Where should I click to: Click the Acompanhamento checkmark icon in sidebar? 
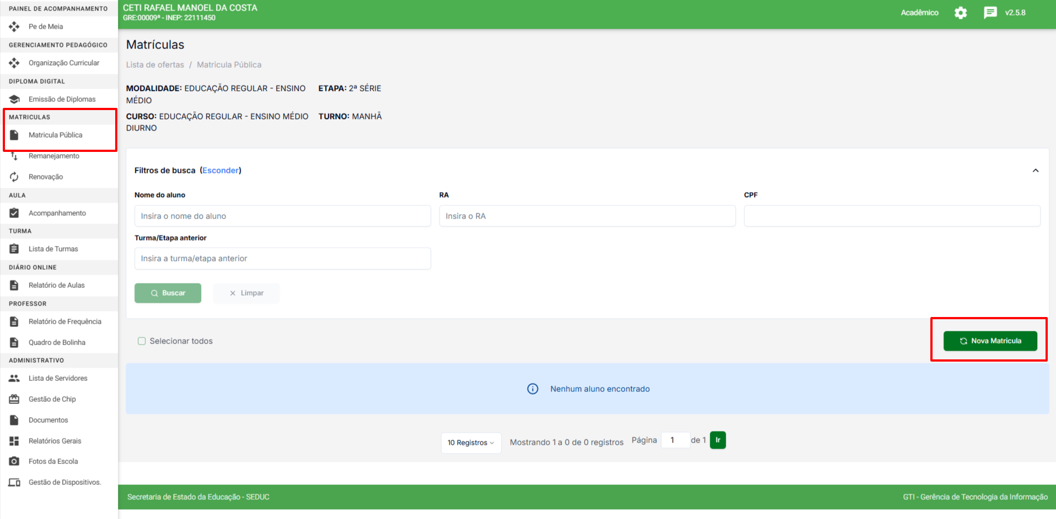coord(14,213)
